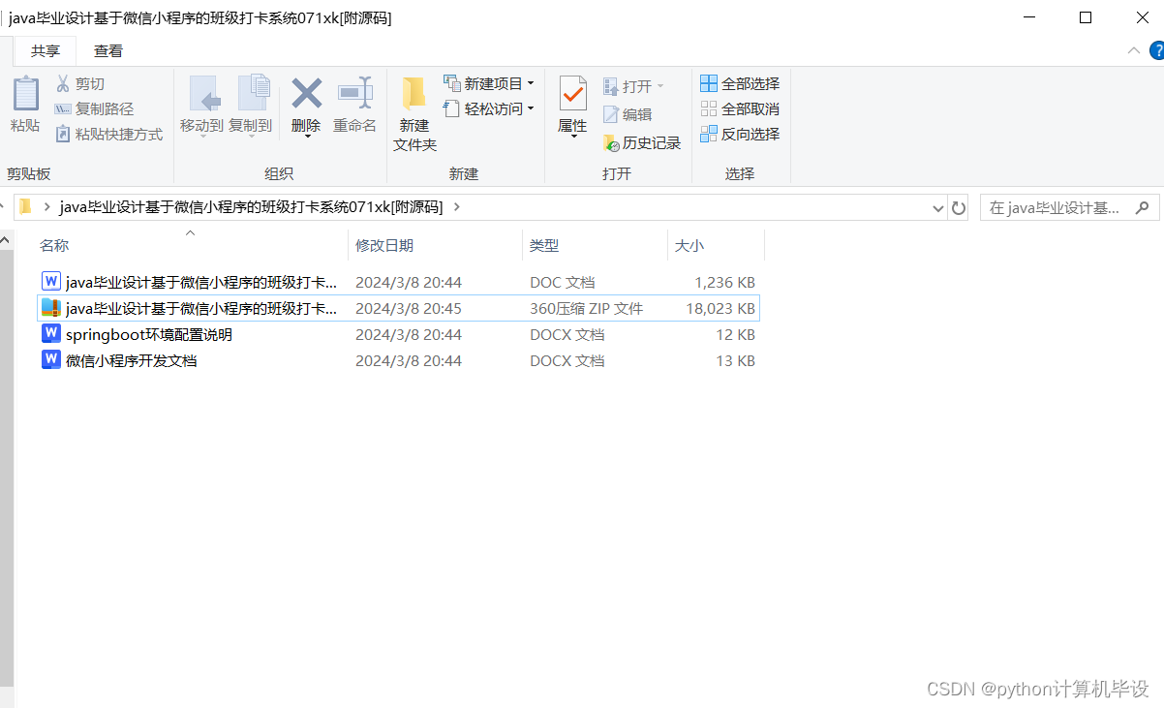The image size is (1164, 708).
Task: Click the History (历史记录) icon
Action: pos(610,142)
